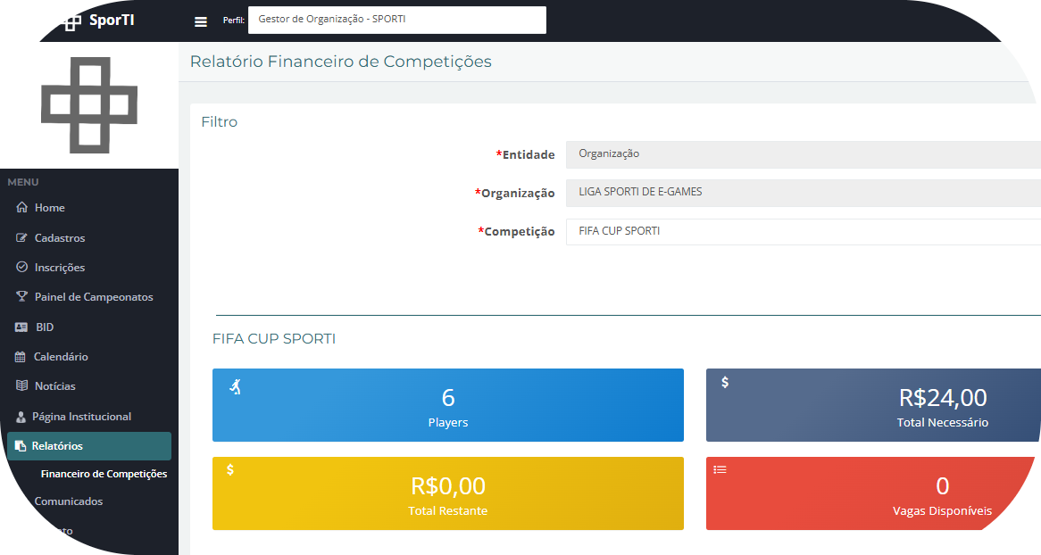Open the Entidade dropdown field
The image size is (1041, 555).
coord(803,154)
